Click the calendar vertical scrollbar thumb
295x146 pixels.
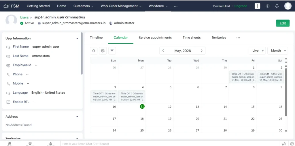point(286,92)
